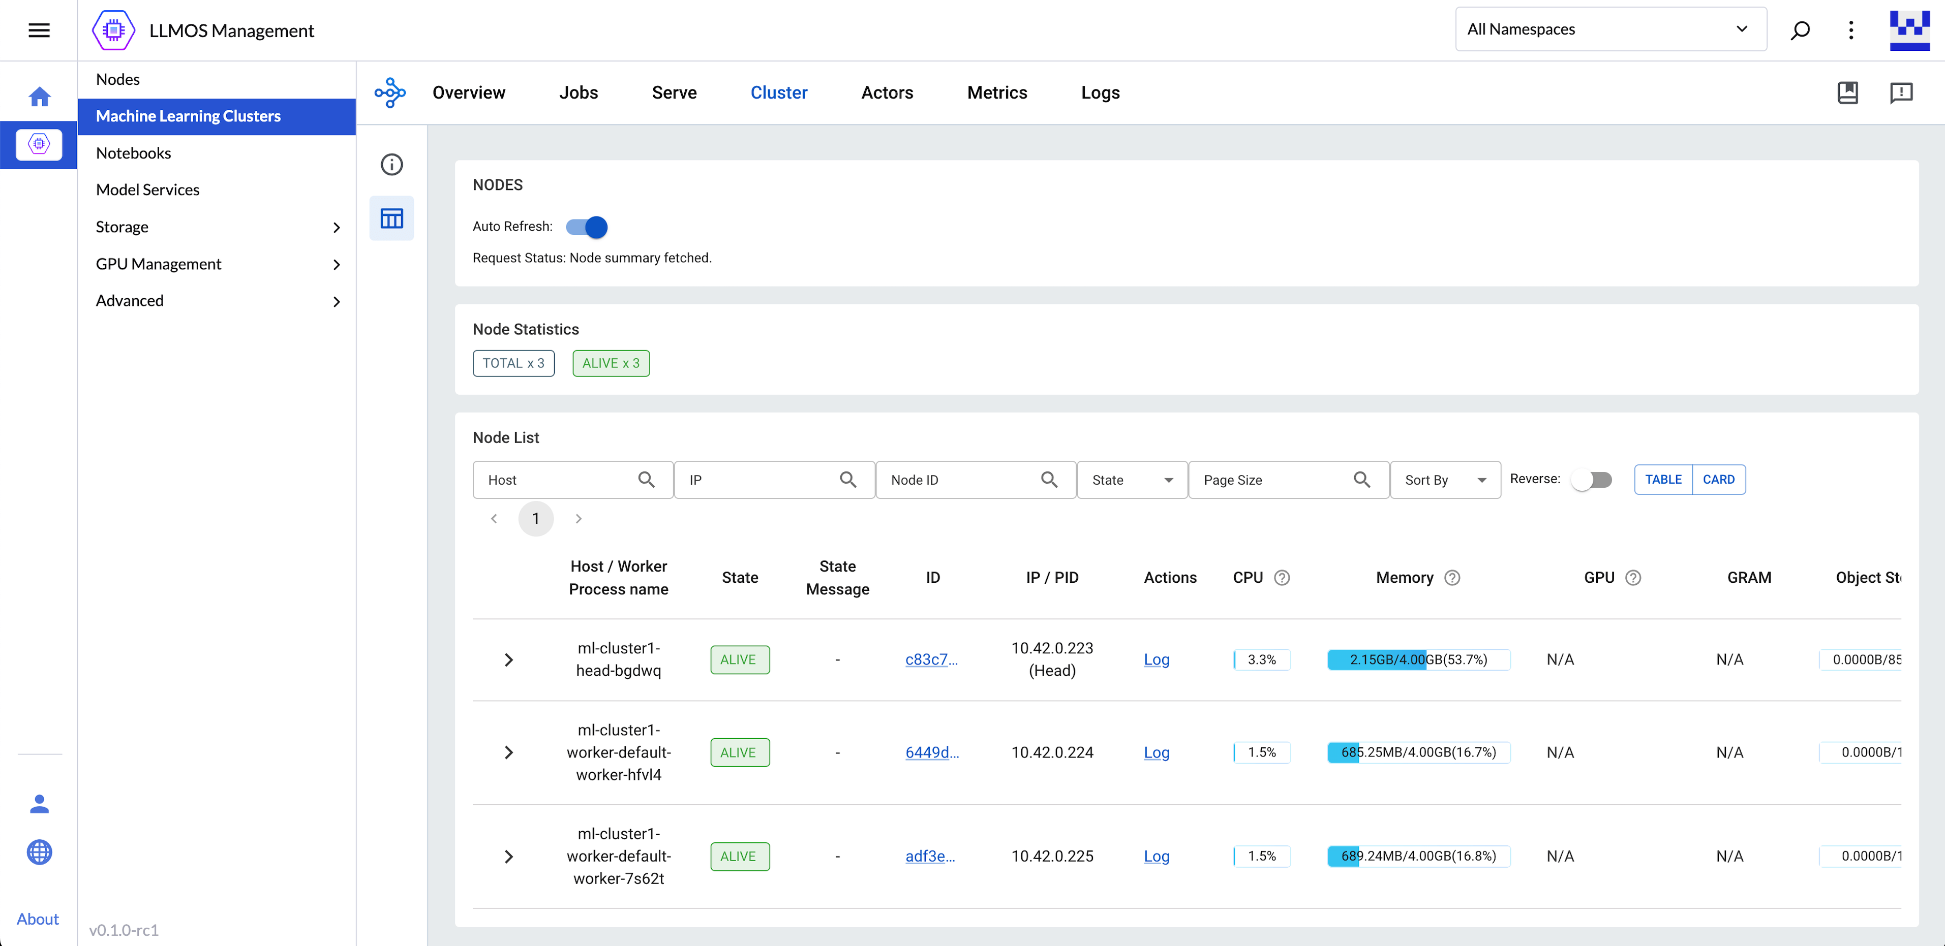Click the search magnifier in top bar
Viewport: 1945px width, 946px height.
1799,30
